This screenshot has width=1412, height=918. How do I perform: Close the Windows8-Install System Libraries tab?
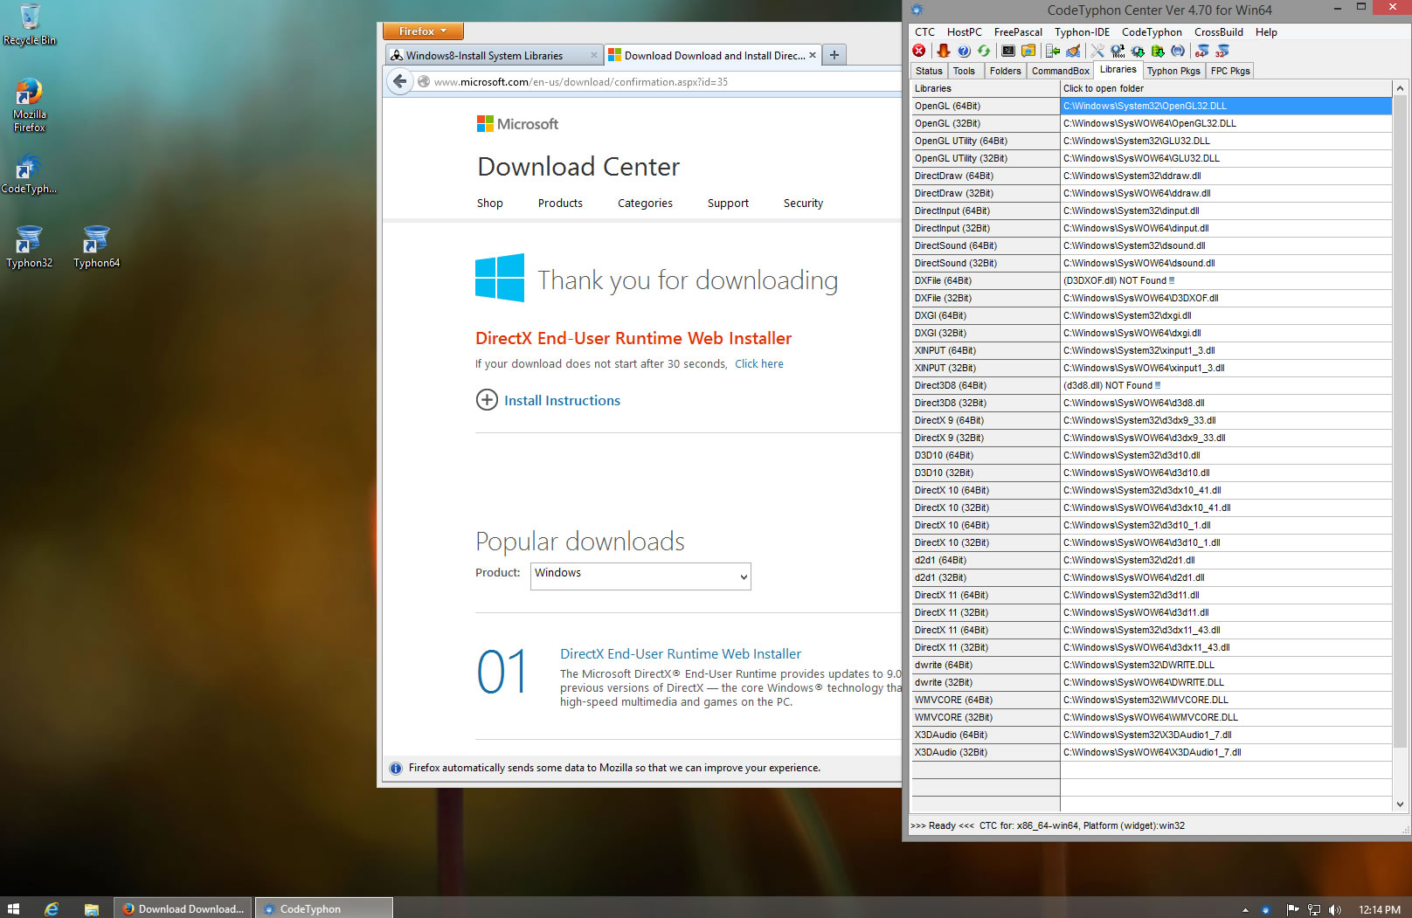coord(594,55)
